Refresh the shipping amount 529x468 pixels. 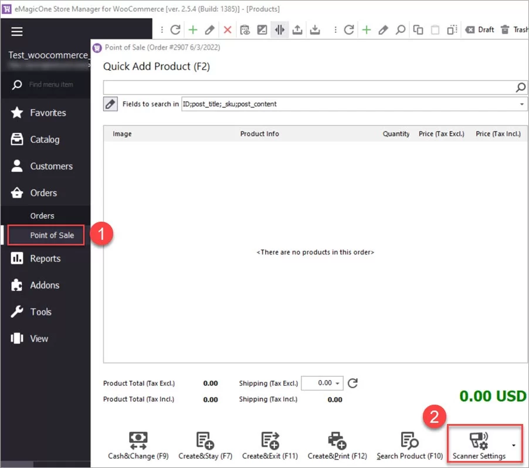click(352, 383)
